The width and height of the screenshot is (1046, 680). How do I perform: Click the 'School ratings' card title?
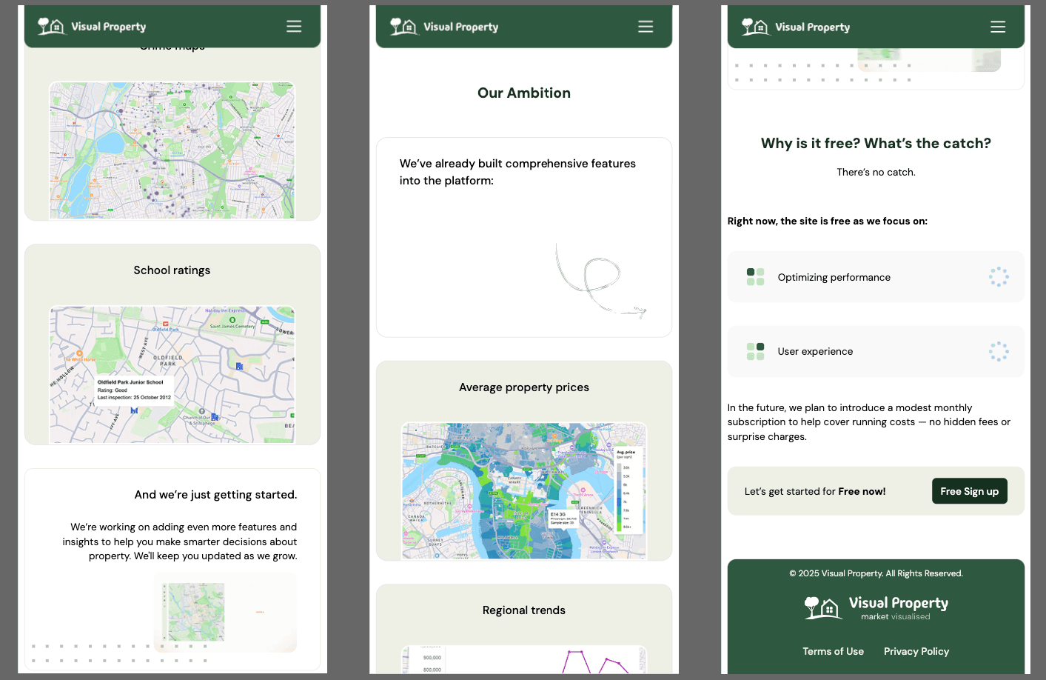172,270
